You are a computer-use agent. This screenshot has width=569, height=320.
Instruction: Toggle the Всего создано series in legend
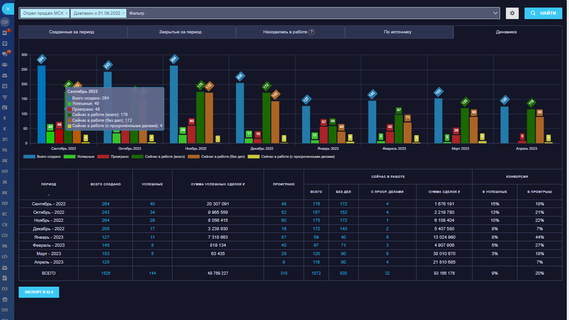tap(41, 157)
